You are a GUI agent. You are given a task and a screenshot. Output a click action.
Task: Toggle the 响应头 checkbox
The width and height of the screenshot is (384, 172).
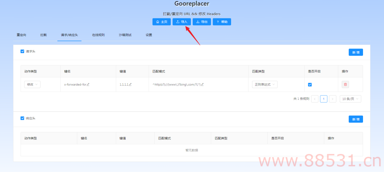(22, 118)
